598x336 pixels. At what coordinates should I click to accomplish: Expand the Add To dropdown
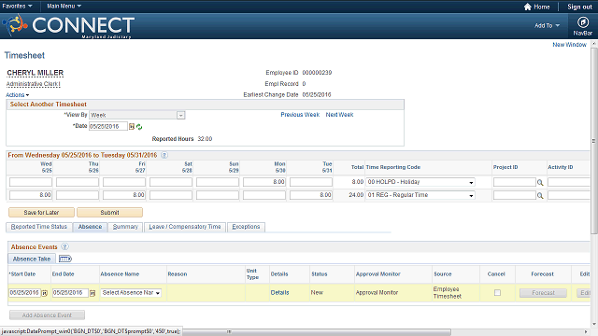pyautogui.click(x=547, y=25)
